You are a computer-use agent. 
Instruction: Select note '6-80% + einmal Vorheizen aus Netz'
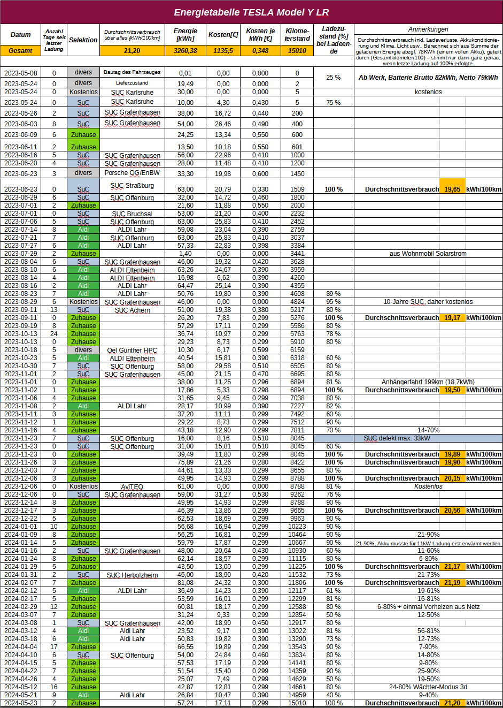[x=428, y=607]
